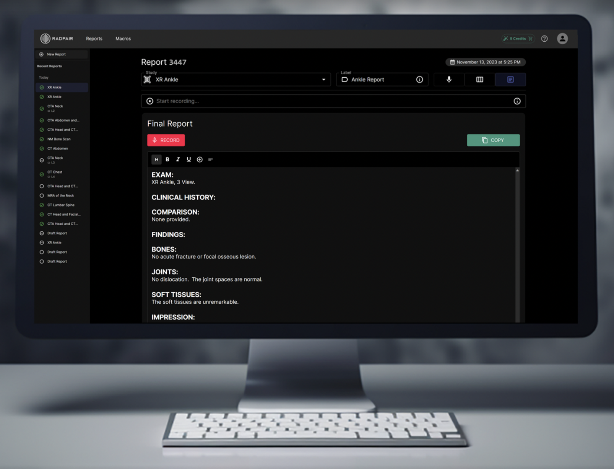The image size is (614, 469).
Task: Select the document view icon
Action: (510, 80)
